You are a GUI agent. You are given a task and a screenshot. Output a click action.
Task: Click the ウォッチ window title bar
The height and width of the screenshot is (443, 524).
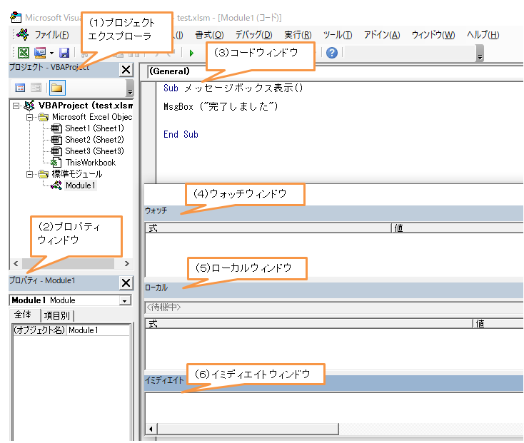tap(333, 213)
